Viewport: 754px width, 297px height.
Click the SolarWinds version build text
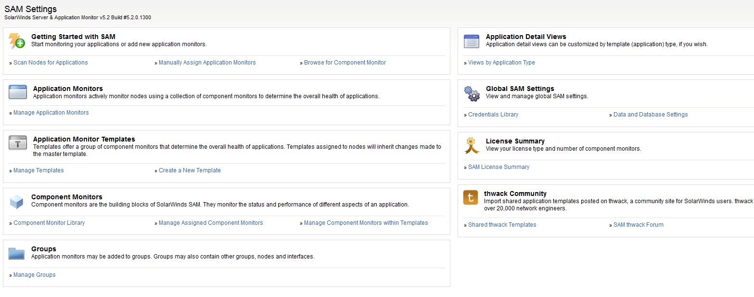(x=77, y=18)
